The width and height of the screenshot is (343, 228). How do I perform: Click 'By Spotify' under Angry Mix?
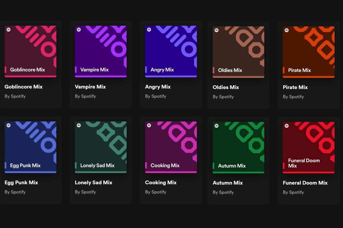click(156, 96)
